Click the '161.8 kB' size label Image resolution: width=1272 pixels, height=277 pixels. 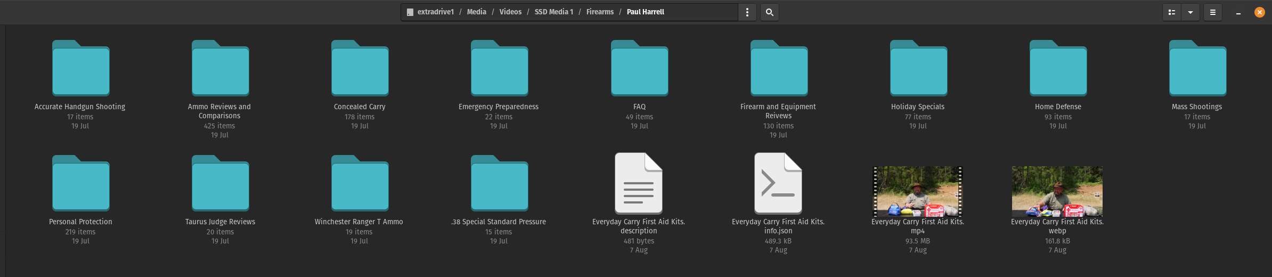click(x=1057, y=241)
